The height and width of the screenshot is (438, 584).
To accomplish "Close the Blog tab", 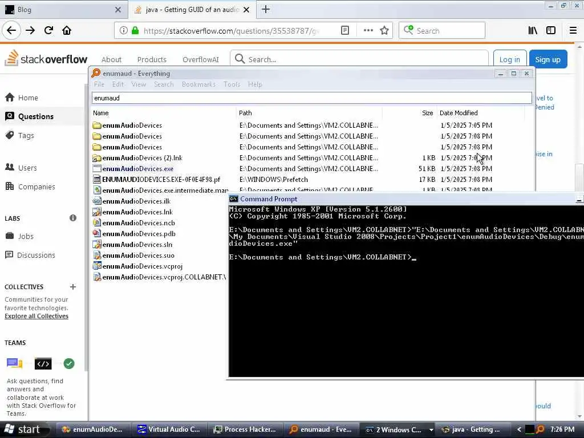I will 117,10.
